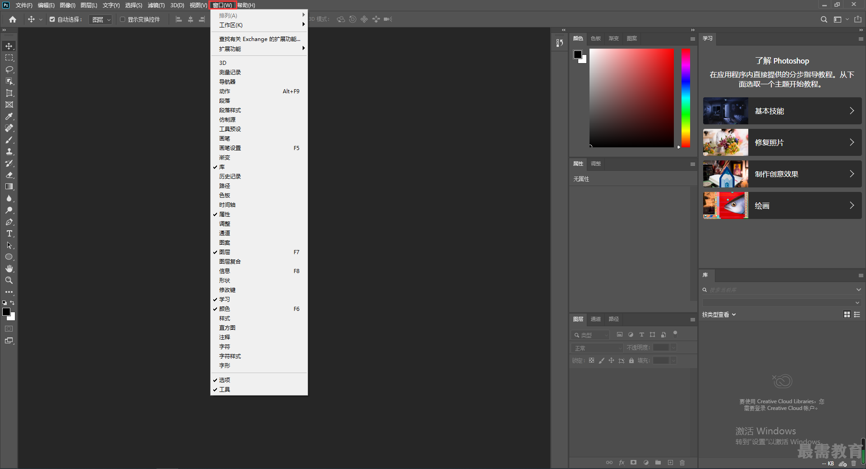Select the Ellipse shape tool
This screenshot has height=469, width=866.
tap(9, 257)
